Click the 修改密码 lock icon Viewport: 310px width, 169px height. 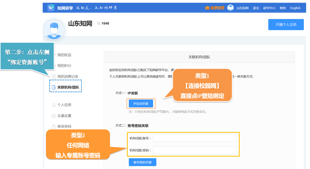(x=54, y=127)
